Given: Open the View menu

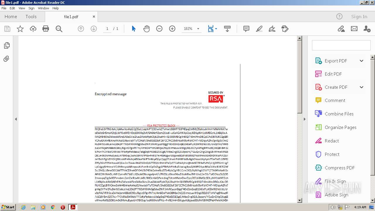Looking at the screenshot, I should point(22,8).
